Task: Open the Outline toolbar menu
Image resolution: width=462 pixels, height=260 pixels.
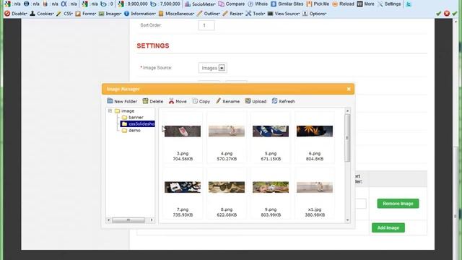Action: (209, 14)
